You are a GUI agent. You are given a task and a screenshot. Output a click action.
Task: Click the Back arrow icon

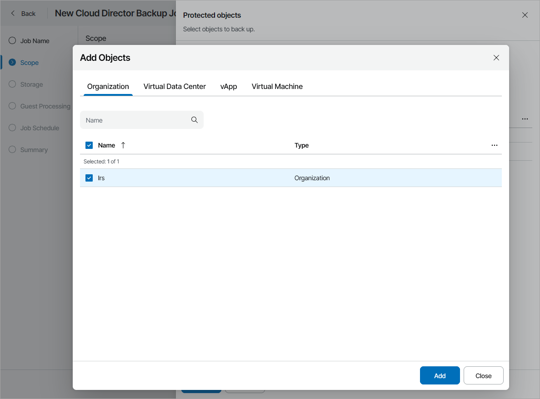click(13, 13)
